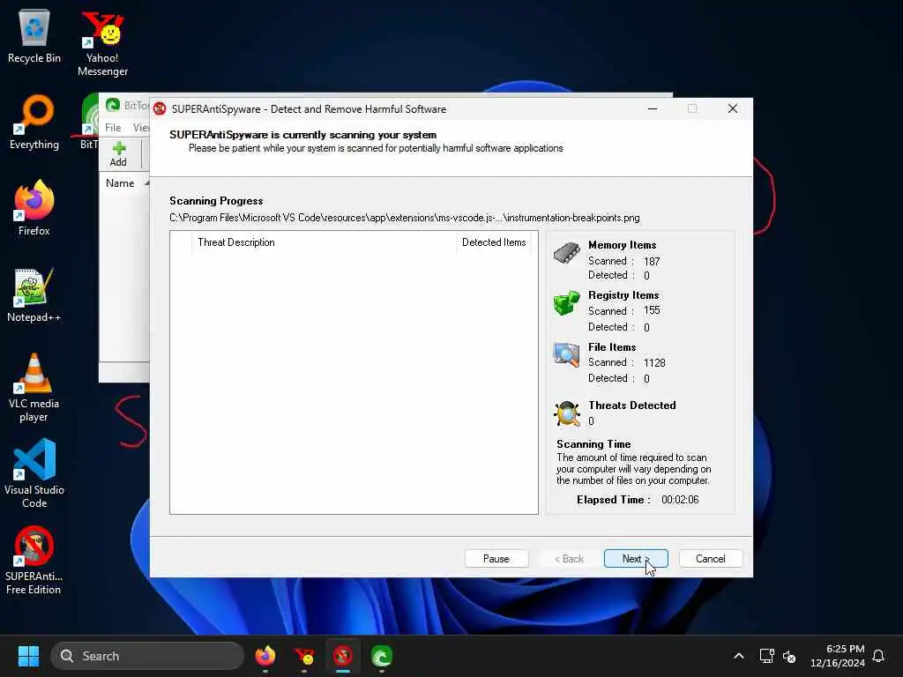This screenshot has width=903, height=677.
Task: Click the Next button
Action: (x=636, y=558)
